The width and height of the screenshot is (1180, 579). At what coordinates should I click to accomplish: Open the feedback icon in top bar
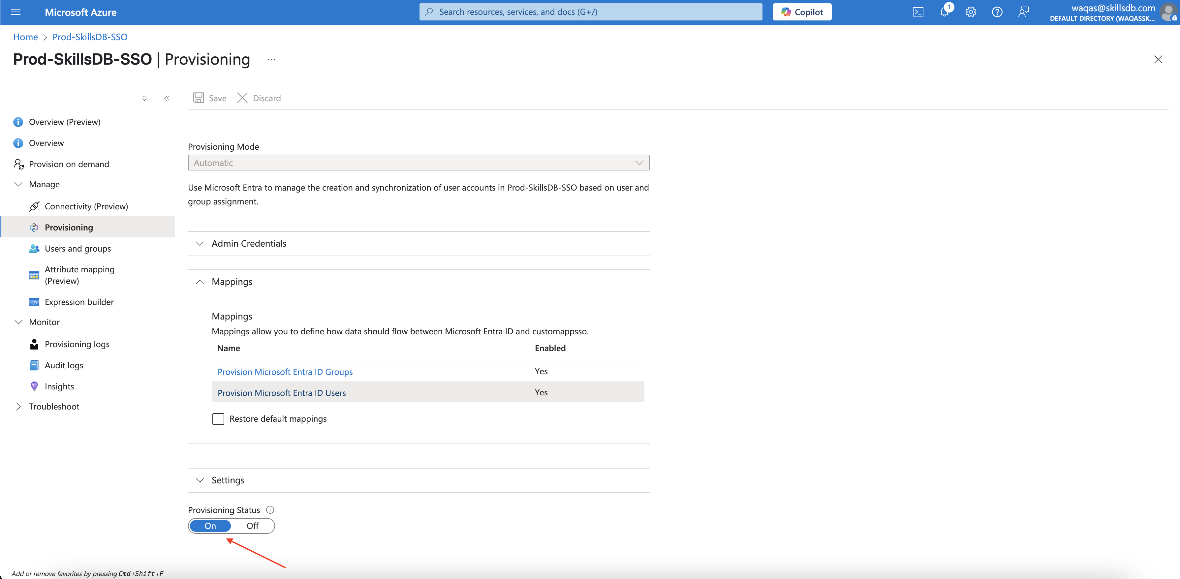(x=1023, y=12)
